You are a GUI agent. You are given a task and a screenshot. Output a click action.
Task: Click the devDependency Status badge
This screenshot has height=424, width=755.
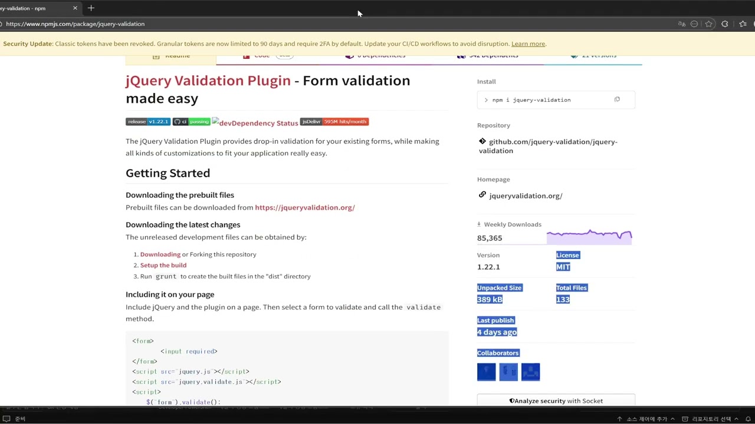(x=255, y=122)
